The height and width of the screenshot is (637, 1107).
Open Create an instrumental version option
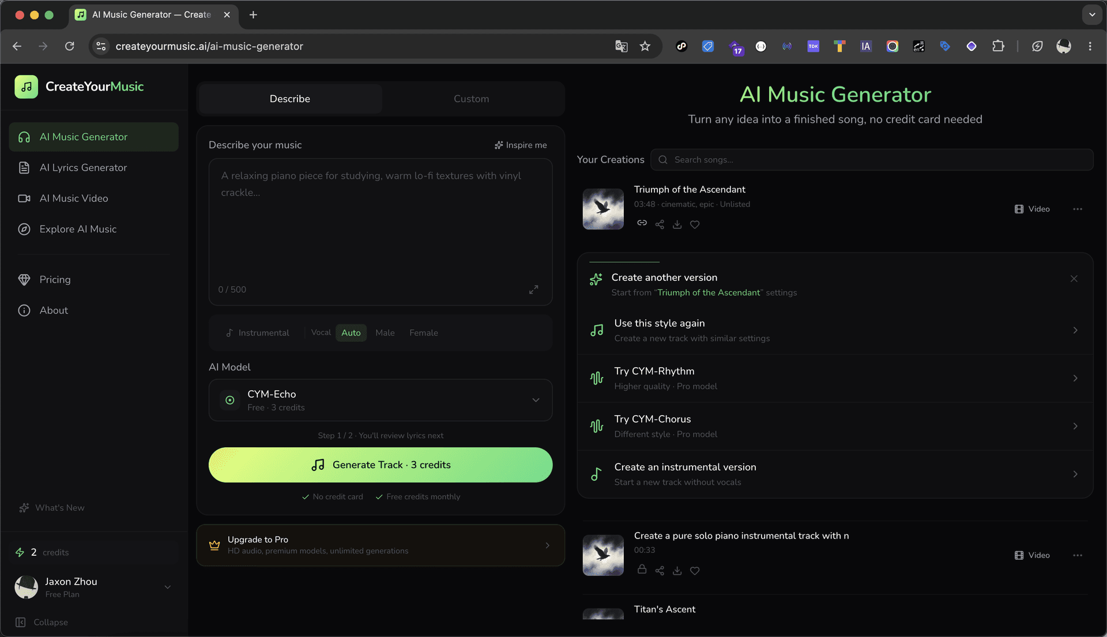click(835, 474)
